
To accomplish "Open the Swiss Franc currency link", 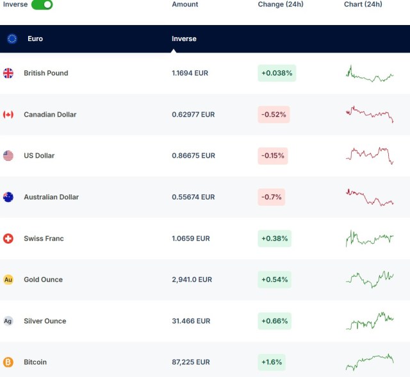I will coord(44,239).
